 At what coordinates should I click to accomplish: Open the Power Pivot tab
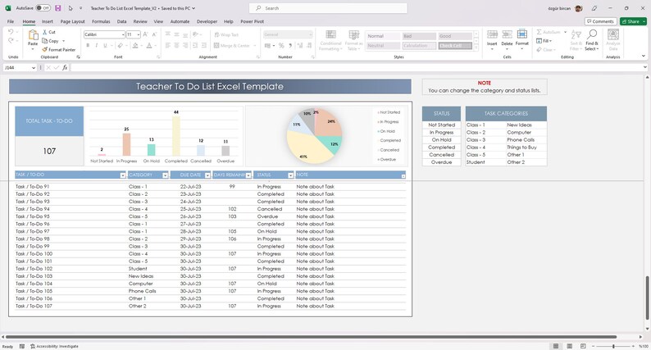(252, 21)
